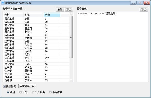
Task: Sort by the 分数 column header
Action: tap(52, 15)
